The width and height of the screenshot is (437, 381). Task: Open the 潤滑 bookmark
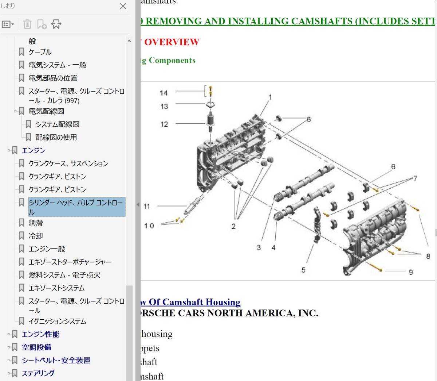(36, 223)
